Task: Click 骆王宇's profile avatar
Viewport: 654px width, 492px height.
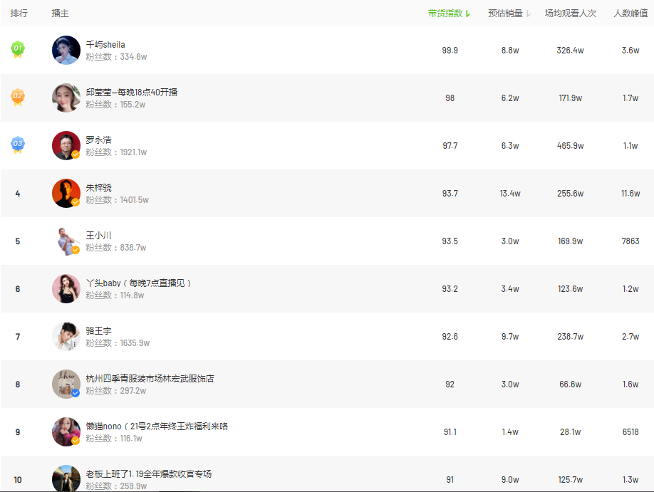Action: pyautogui.click(x=66, y=336)
